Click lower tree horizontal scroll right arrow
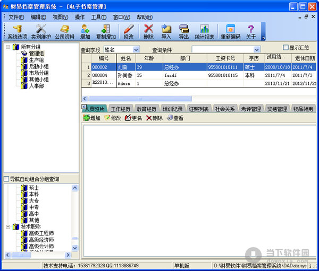Screen dimensions: 319x271 [68, 255]
